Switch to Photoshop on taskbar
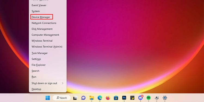The width and height of the screenshot is (204, 102). click(x=124, y=98)
